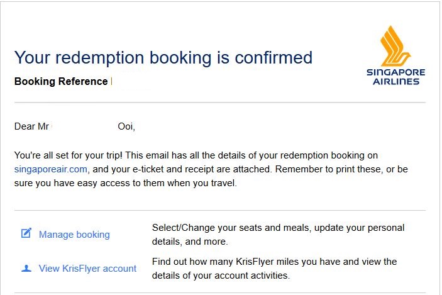The width and height of the screenshot is (442, 295).
Task: Open the Manage booking link
Action: (74, 235)
